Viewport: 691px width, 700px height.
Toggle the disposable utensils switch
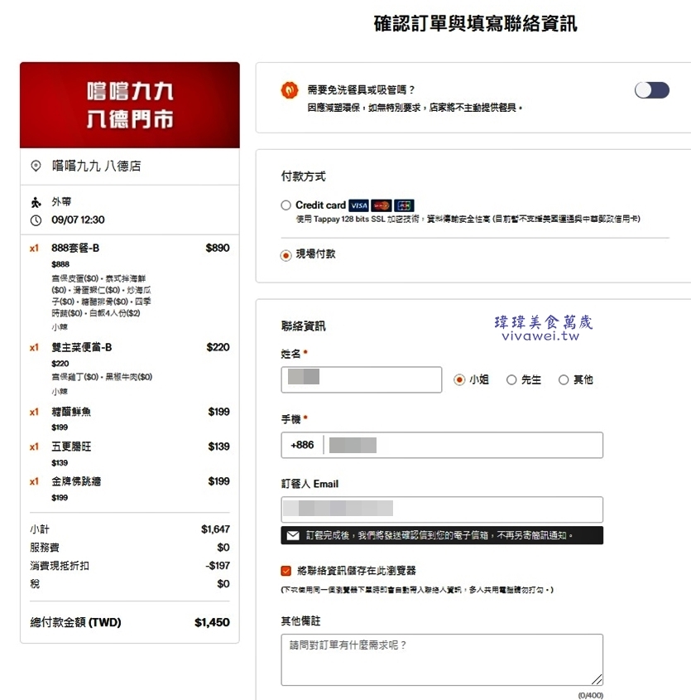coord(651,90)
